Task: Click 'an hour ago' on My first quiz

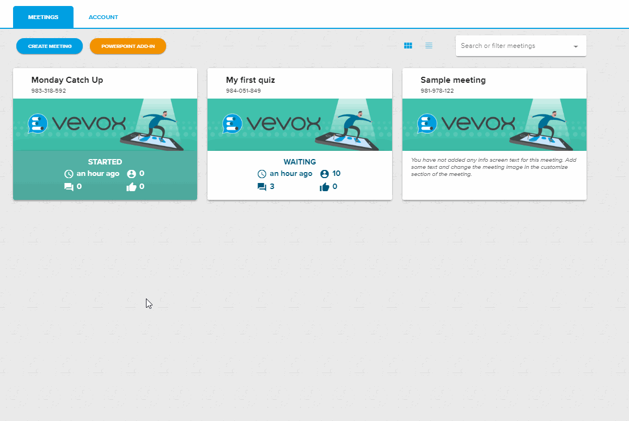Action: coord(291,173)
